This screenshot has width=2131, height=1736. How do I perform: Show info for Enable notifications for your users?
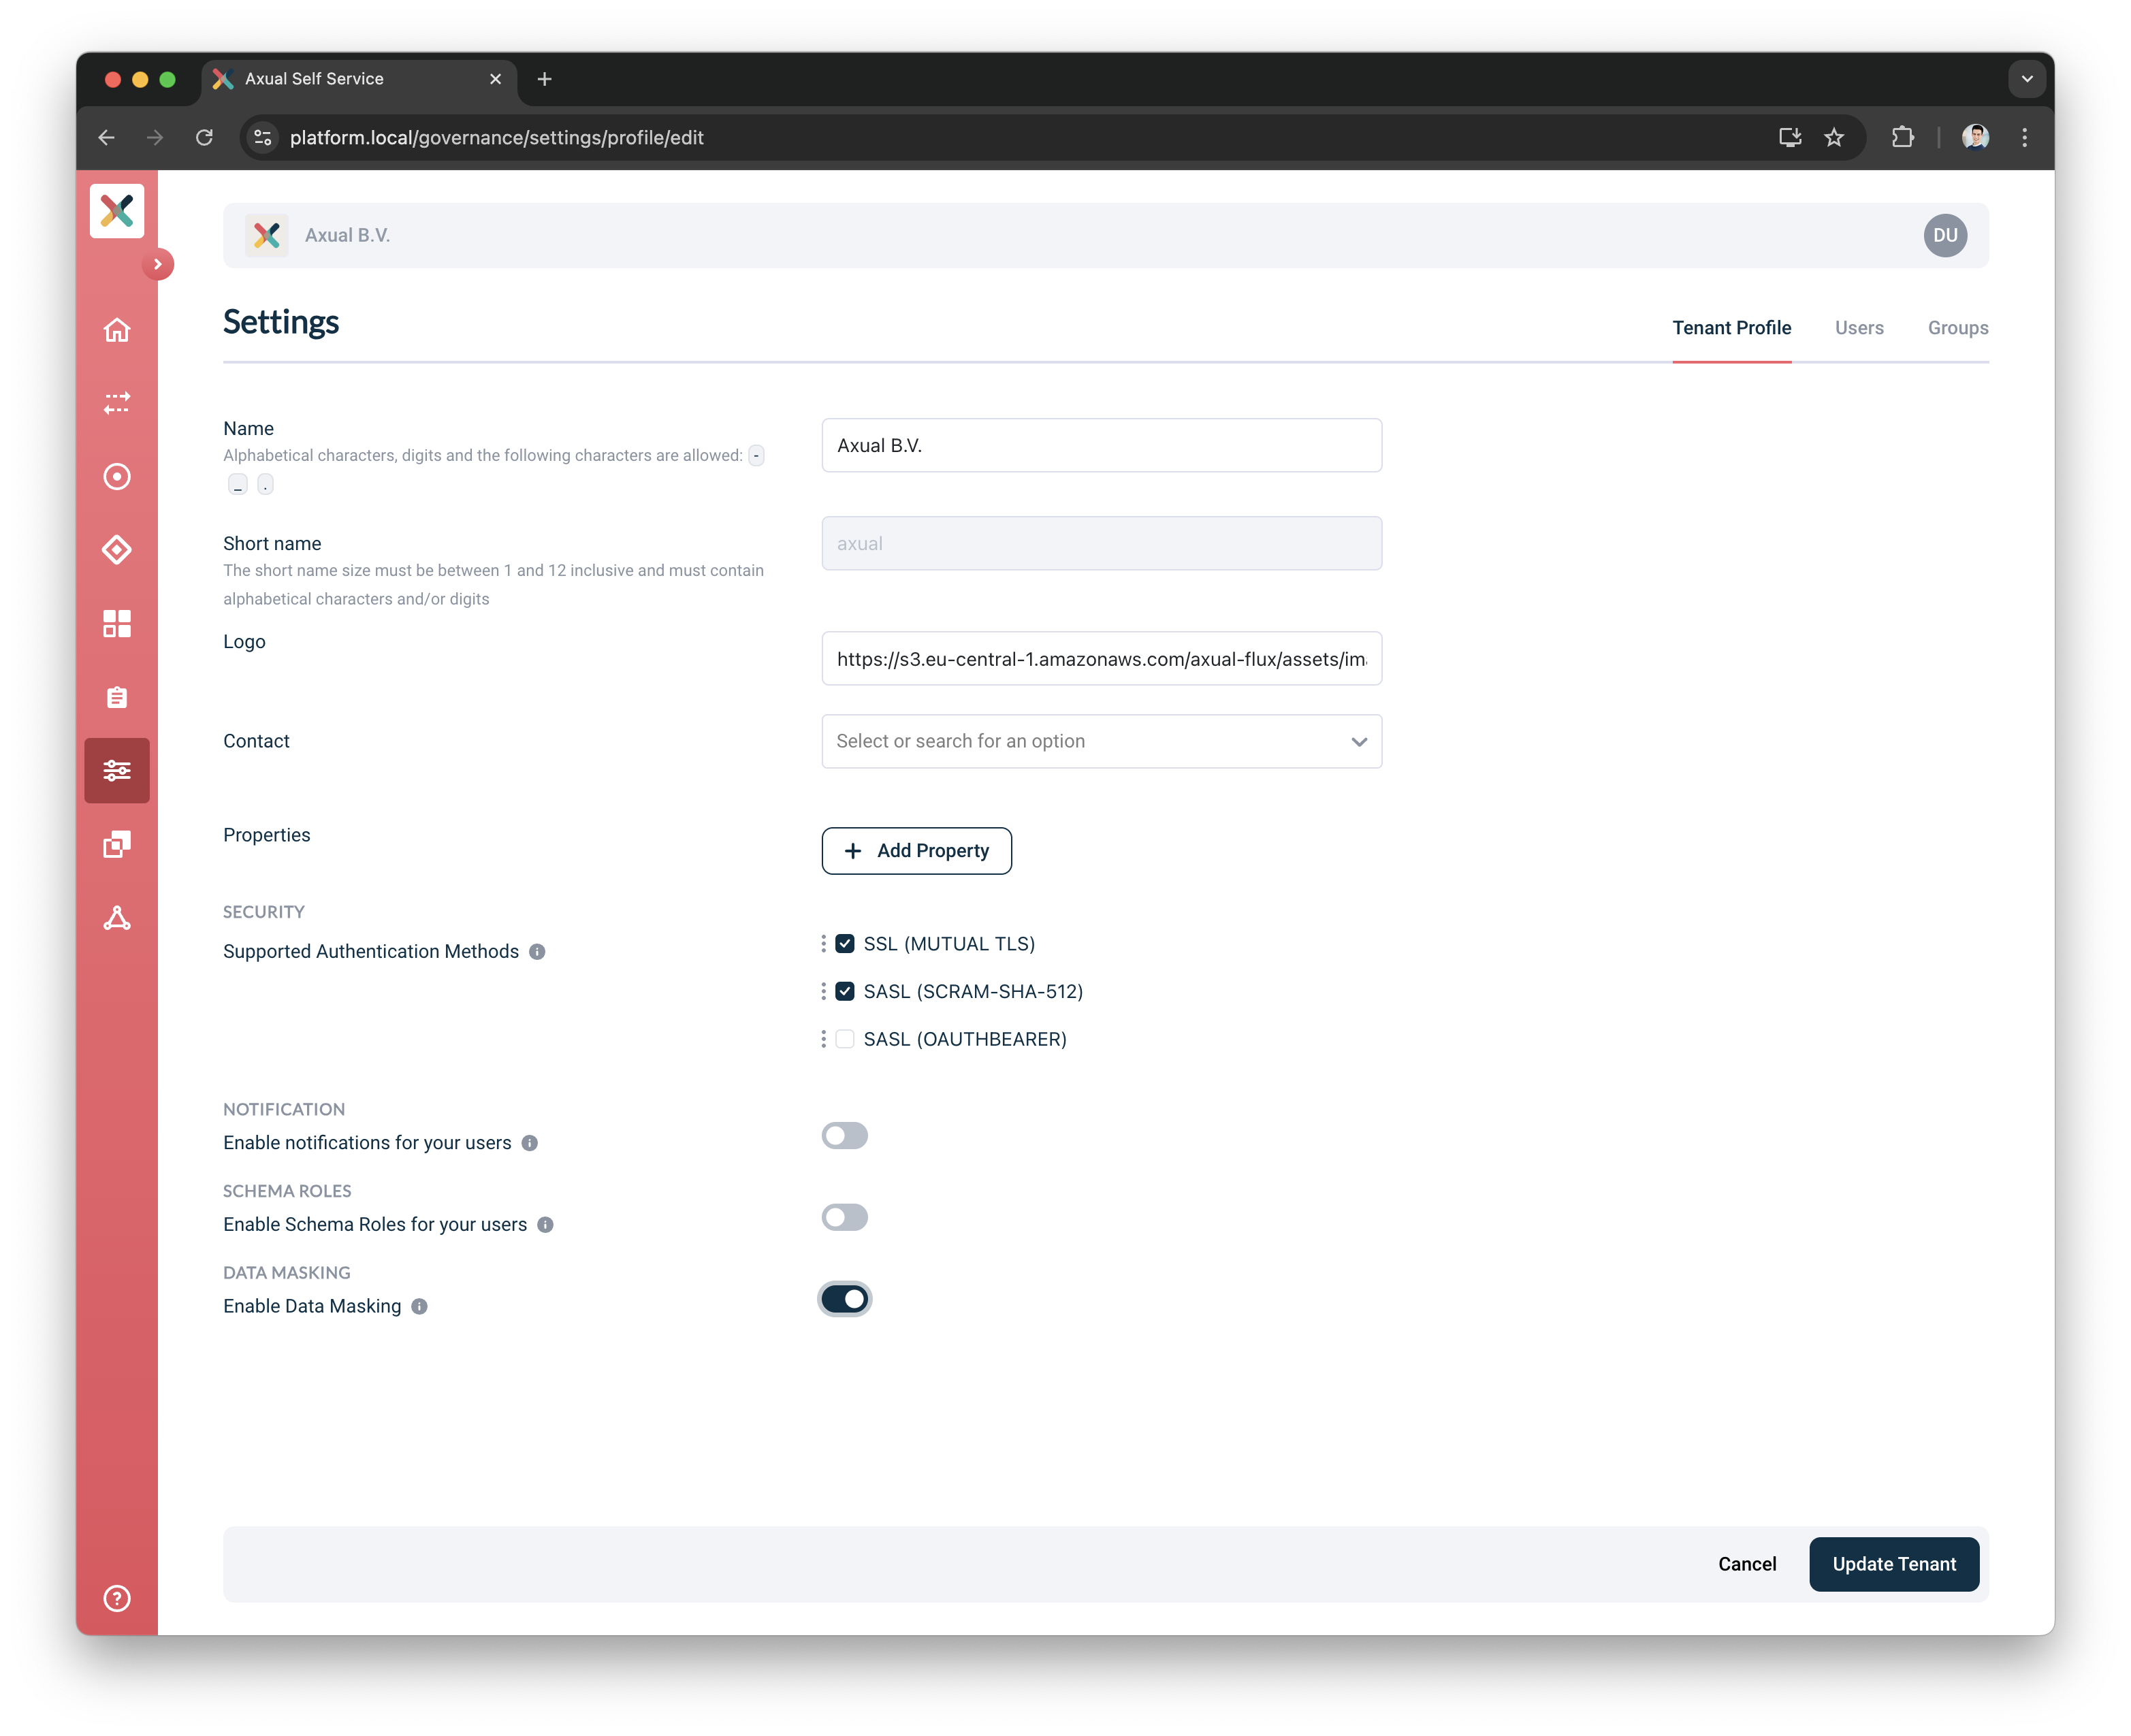(530, 1143)
